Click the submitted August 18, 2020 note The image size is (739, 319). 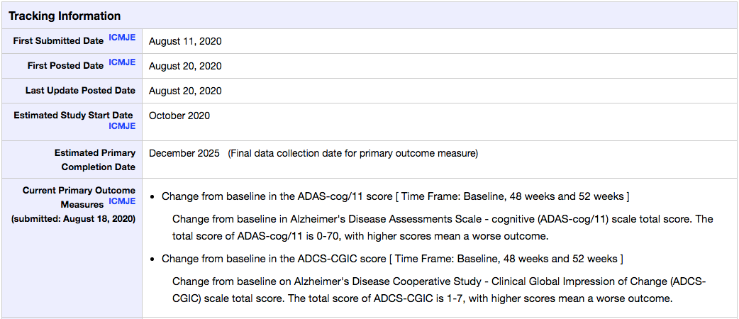(74, 218)
